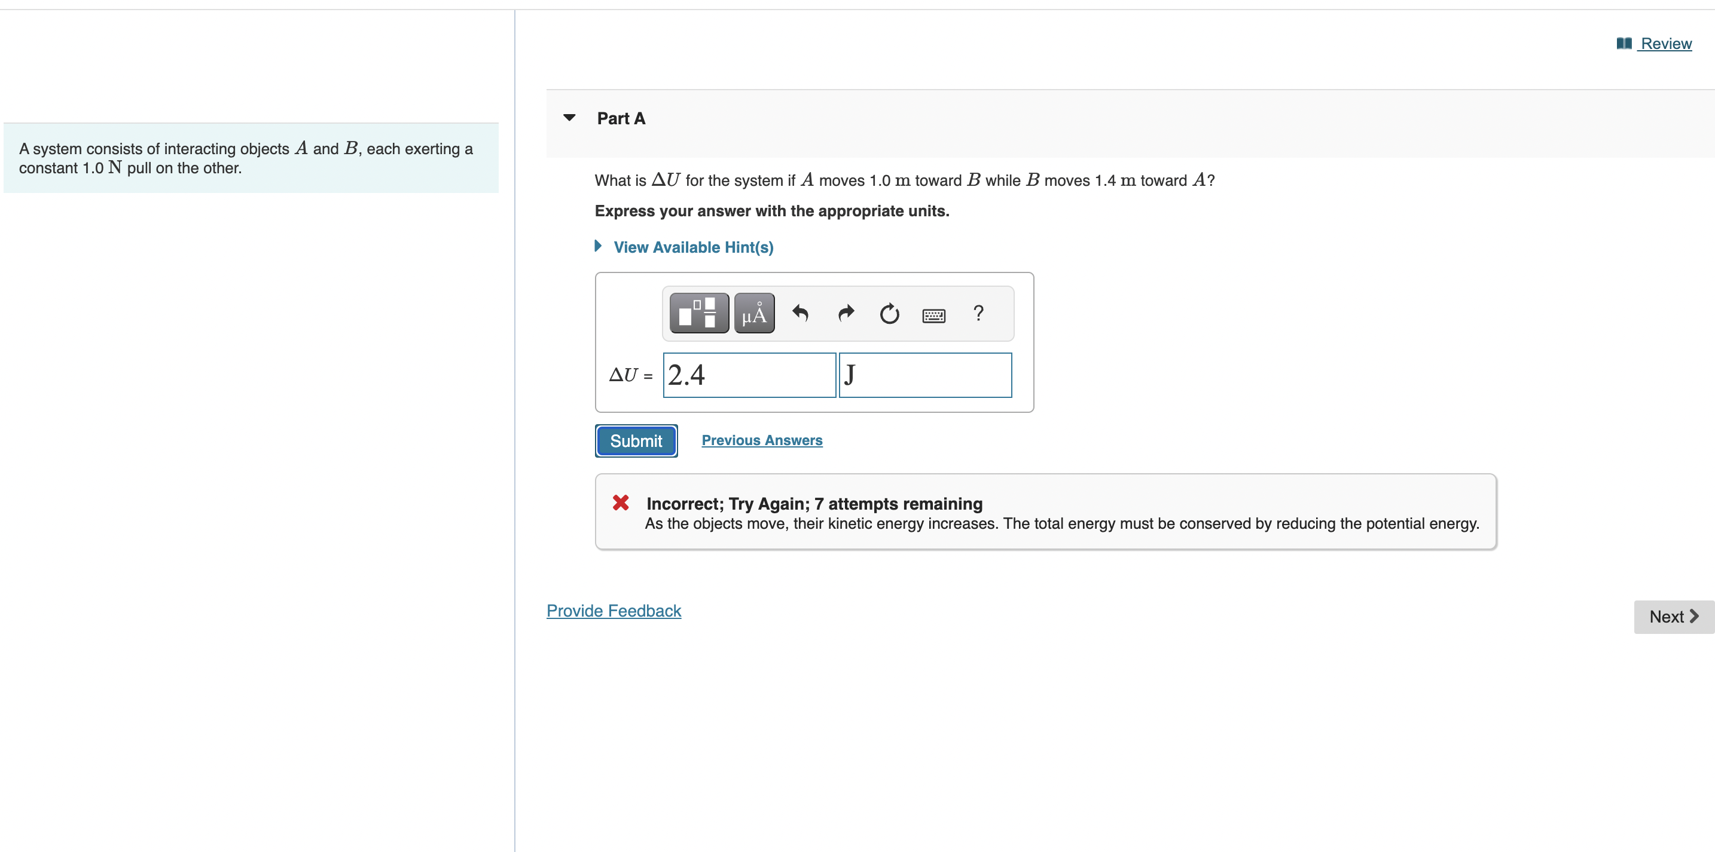Open the Review page
Screen dimensions: 1715x852
pyautogui.click(x=1665, y=43)
